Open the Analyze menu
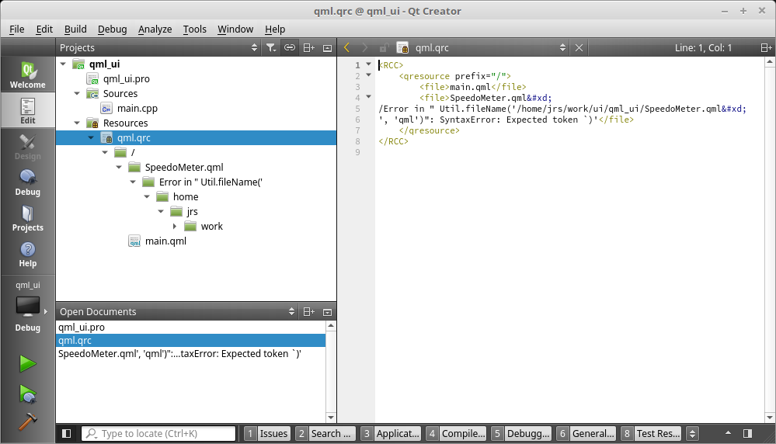776x444 pixels. click(x=155, y=29)
